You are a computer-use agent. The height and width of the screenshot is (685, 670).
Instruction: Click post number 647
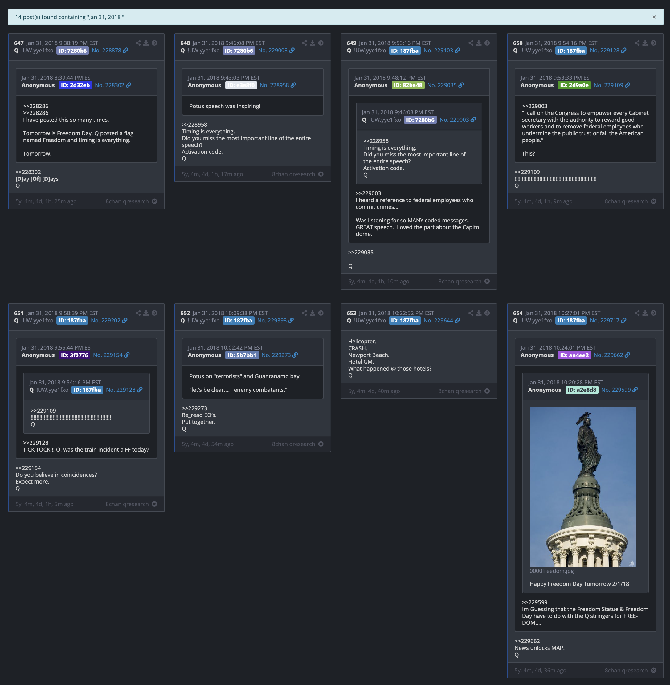pyautogui.click(x=19, y=43)
